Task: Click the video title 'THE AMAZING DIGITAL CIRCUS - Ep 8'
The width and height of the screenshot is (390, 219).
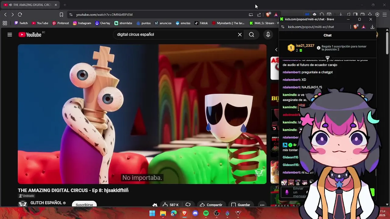Action: click(73, 190)
